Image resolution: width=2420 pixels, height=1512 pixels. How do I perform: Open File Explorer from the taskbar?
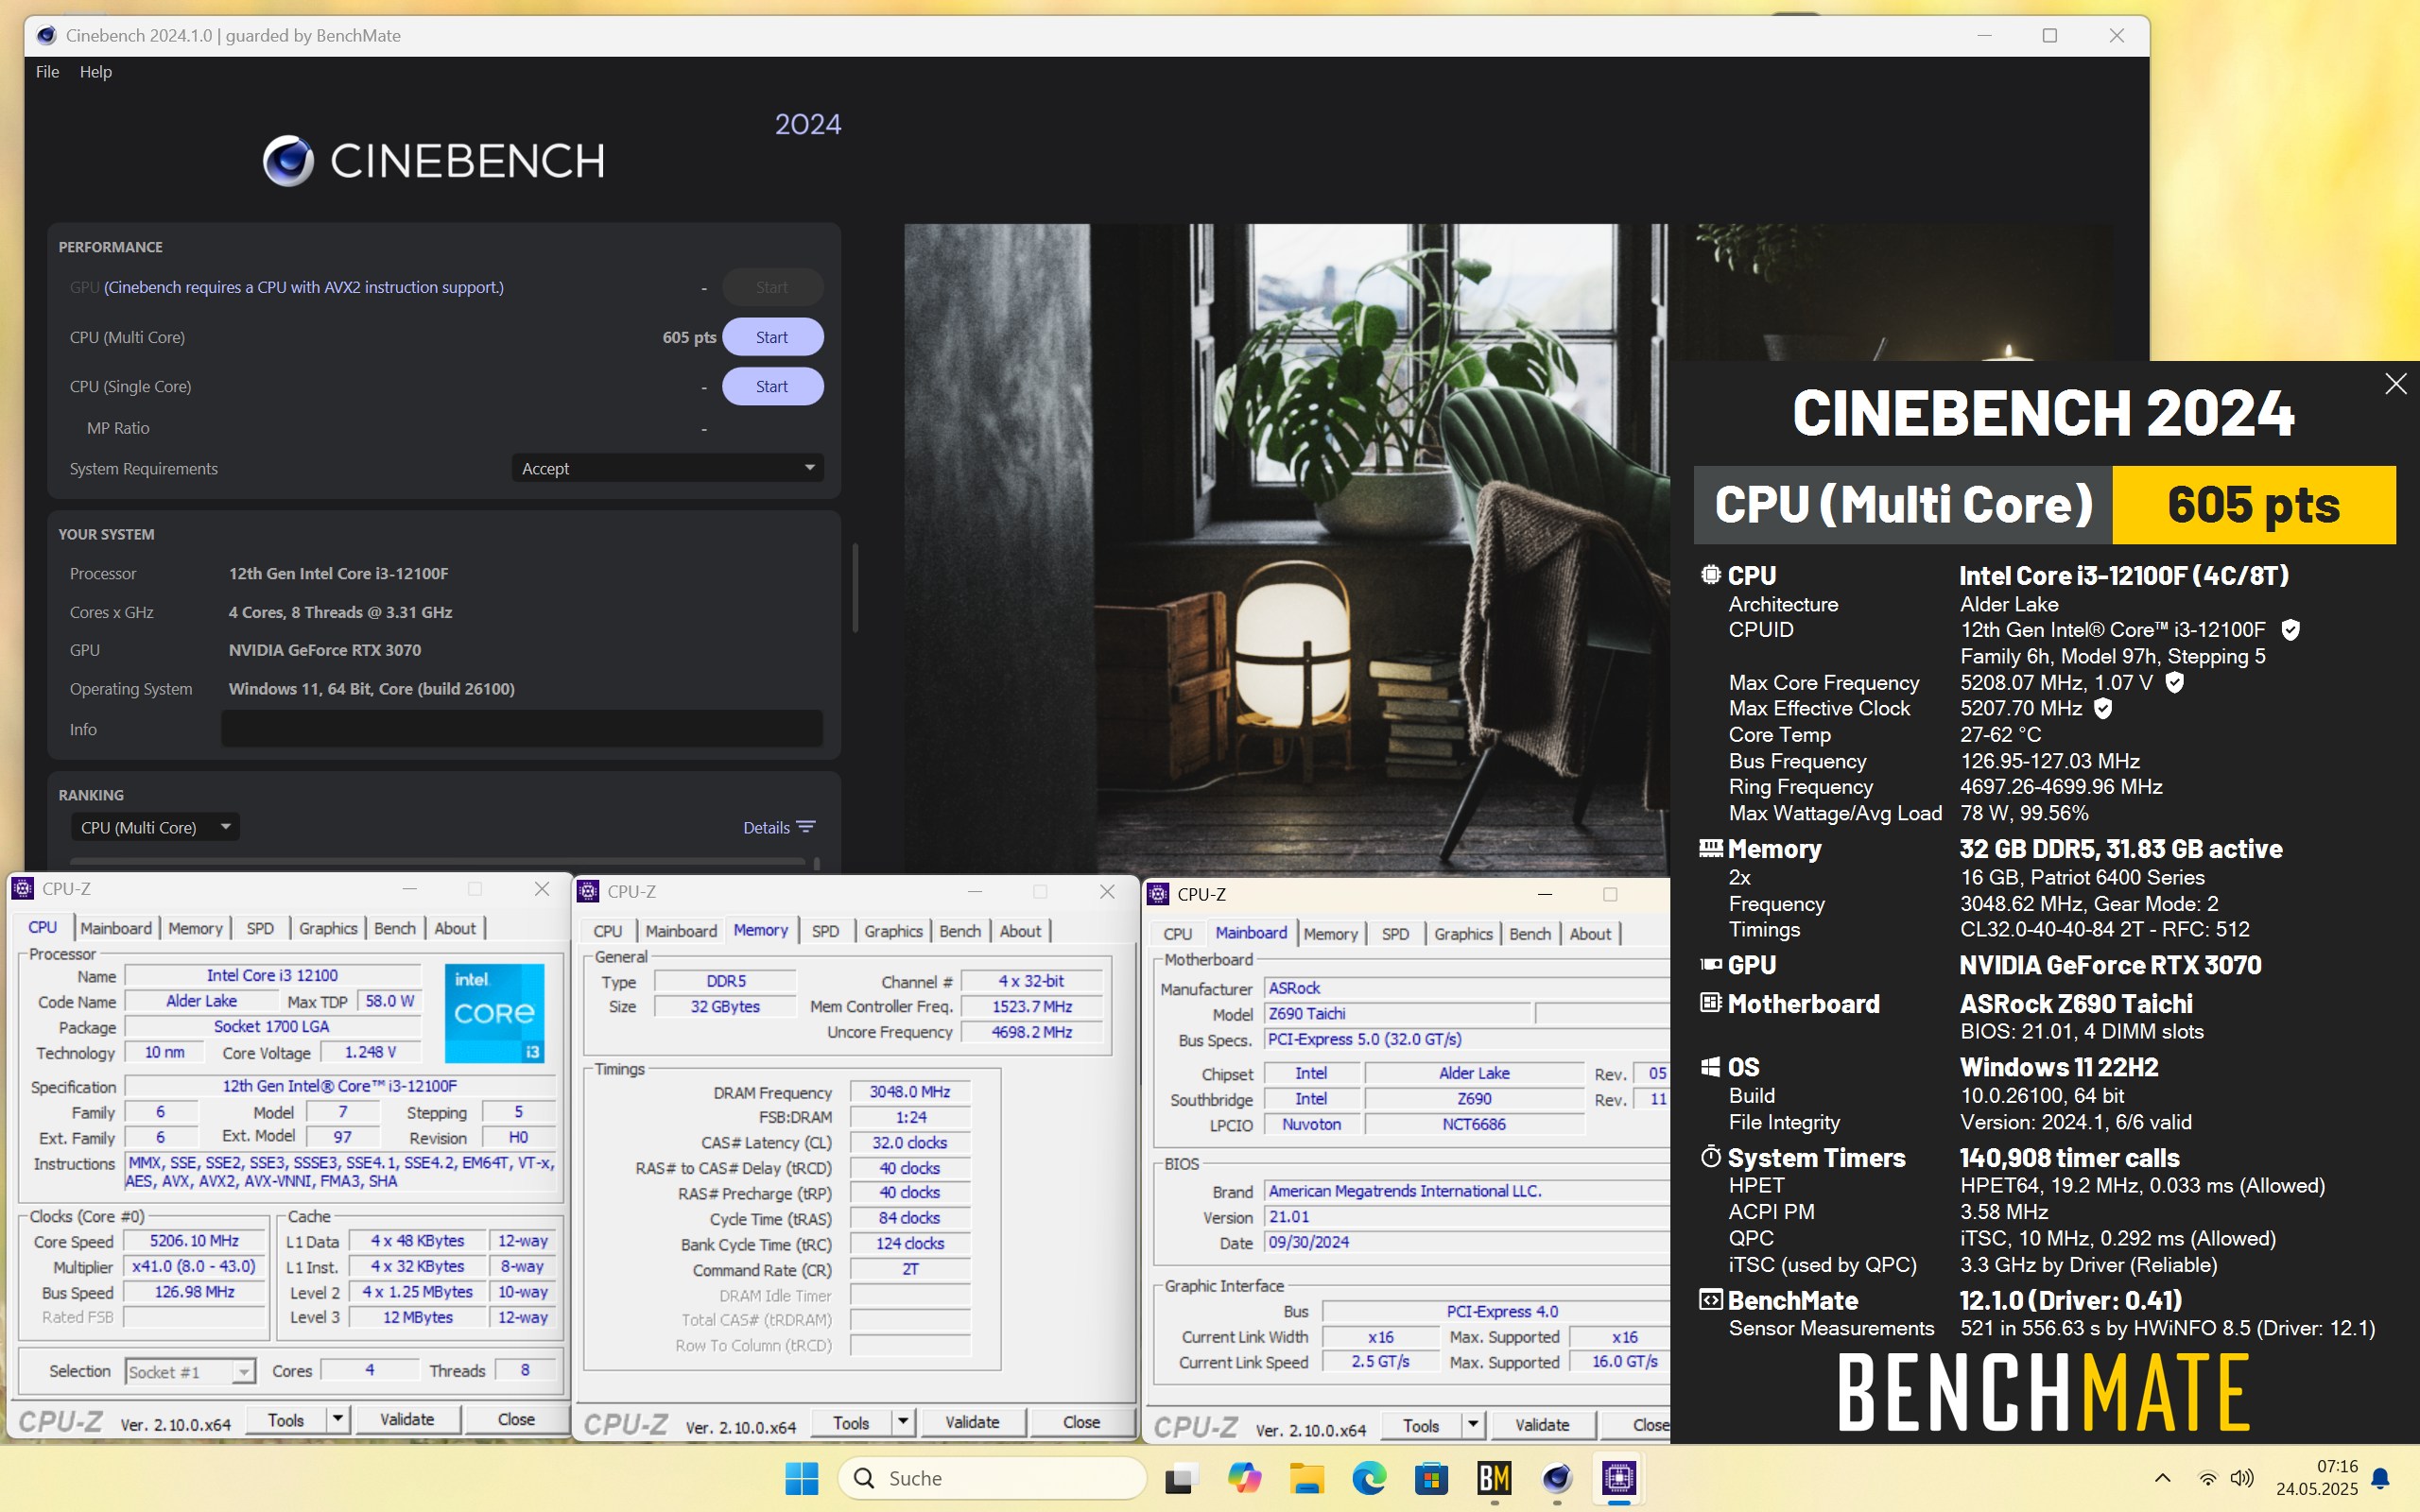click(1307, 1478)
